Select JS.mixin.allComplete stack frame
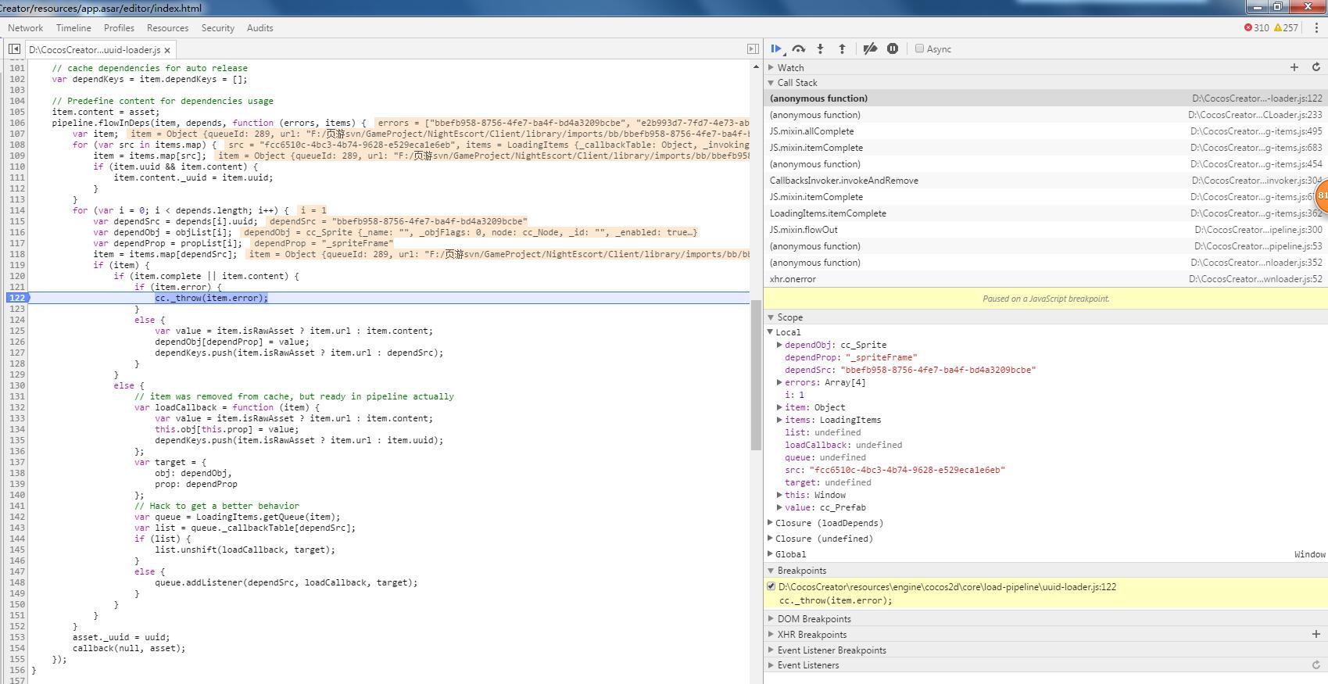Viewport: 1328px width, 684px height. pos(811,131)
